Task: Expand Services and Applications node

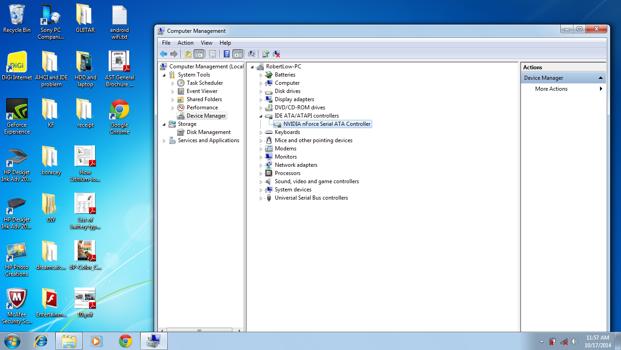Action: pos(164,140)
